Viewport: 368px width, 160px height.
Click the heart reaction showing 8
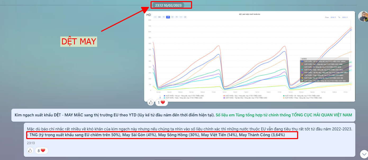[x=42, y=150]
